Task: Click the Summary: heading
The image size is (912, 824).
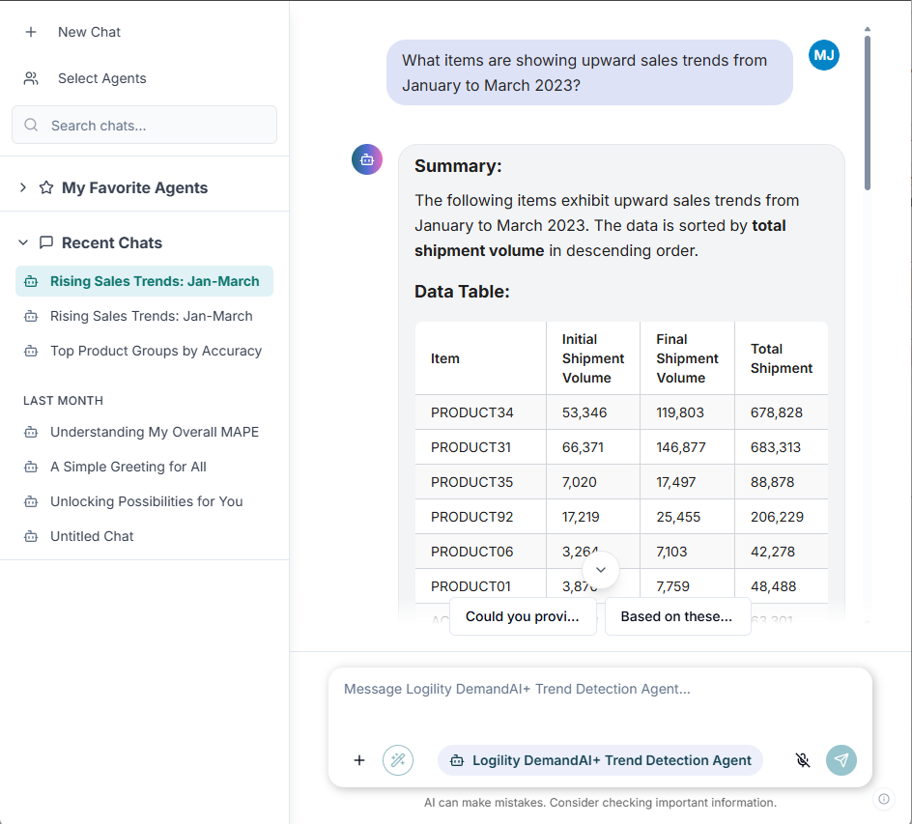Action: [458, 166]
